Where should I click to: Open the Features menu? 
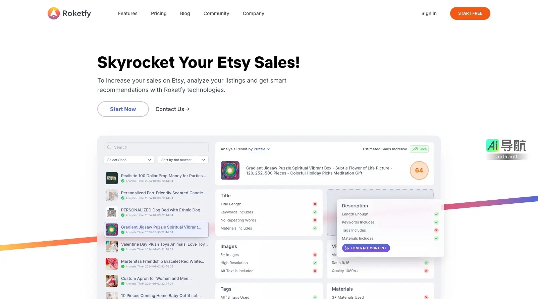coord(128,13)
